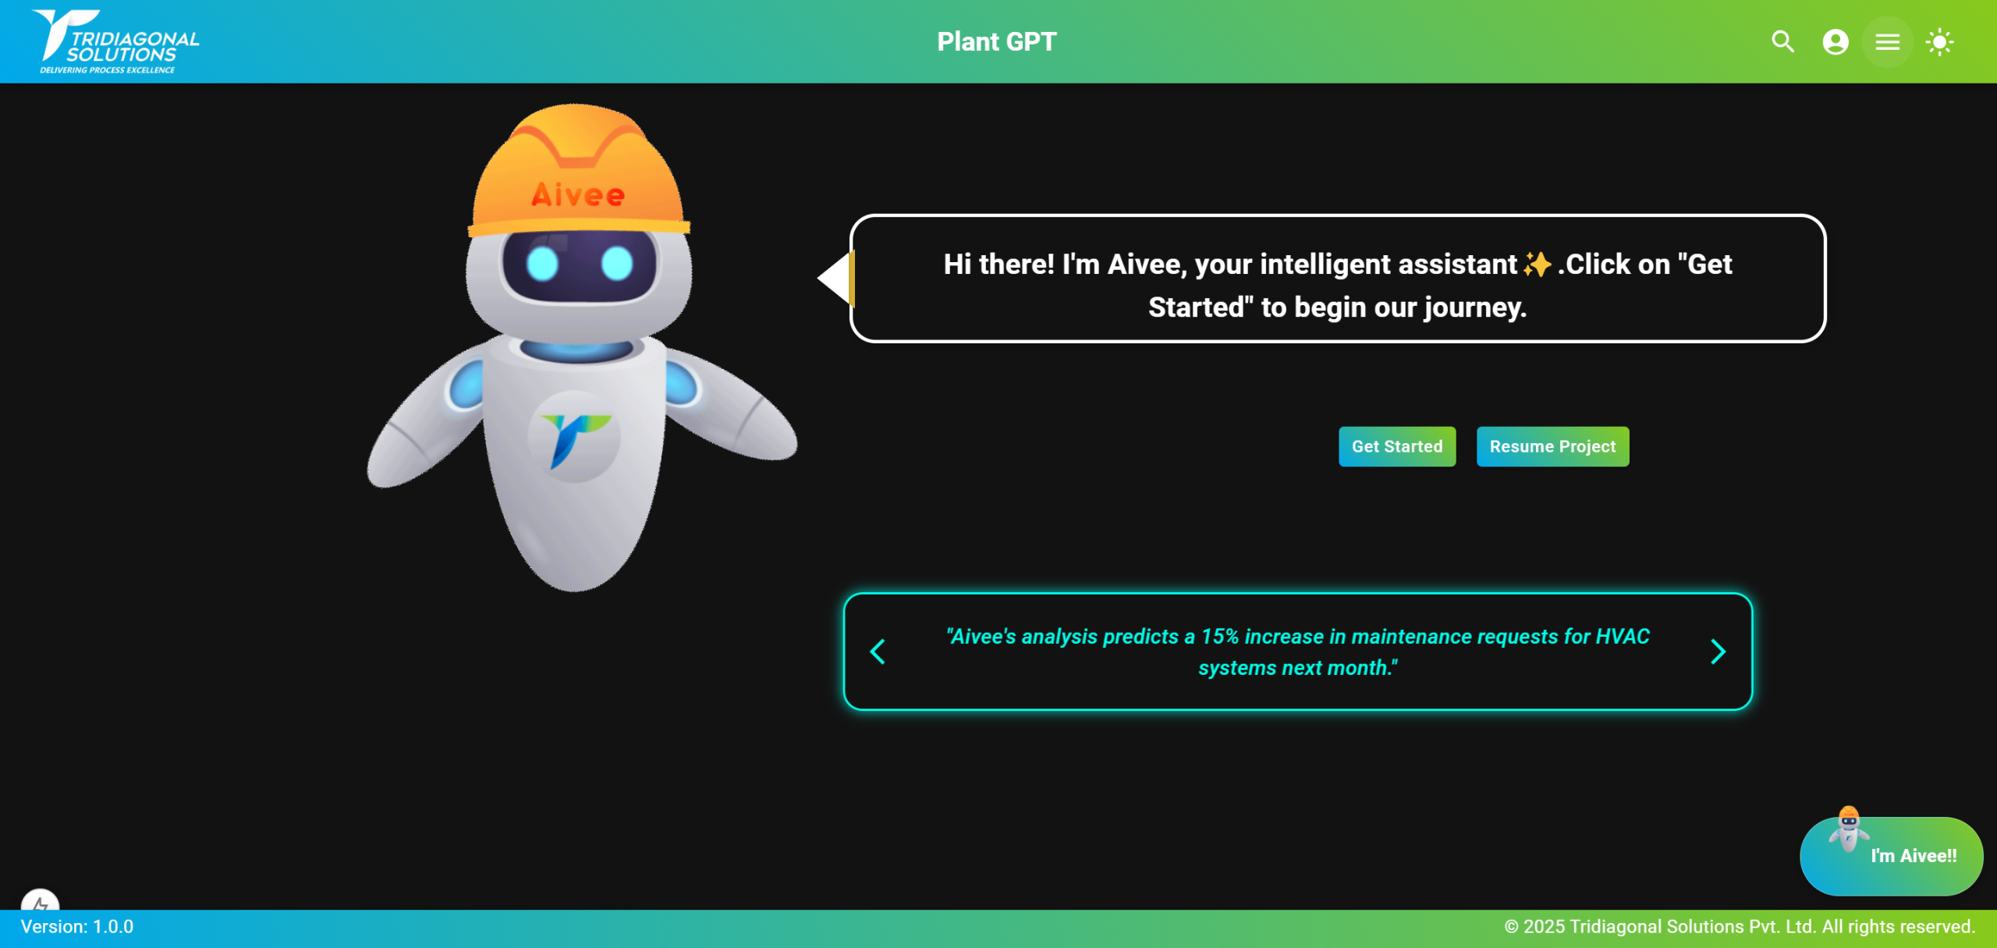Open the user profile icon

(1835, 41)
